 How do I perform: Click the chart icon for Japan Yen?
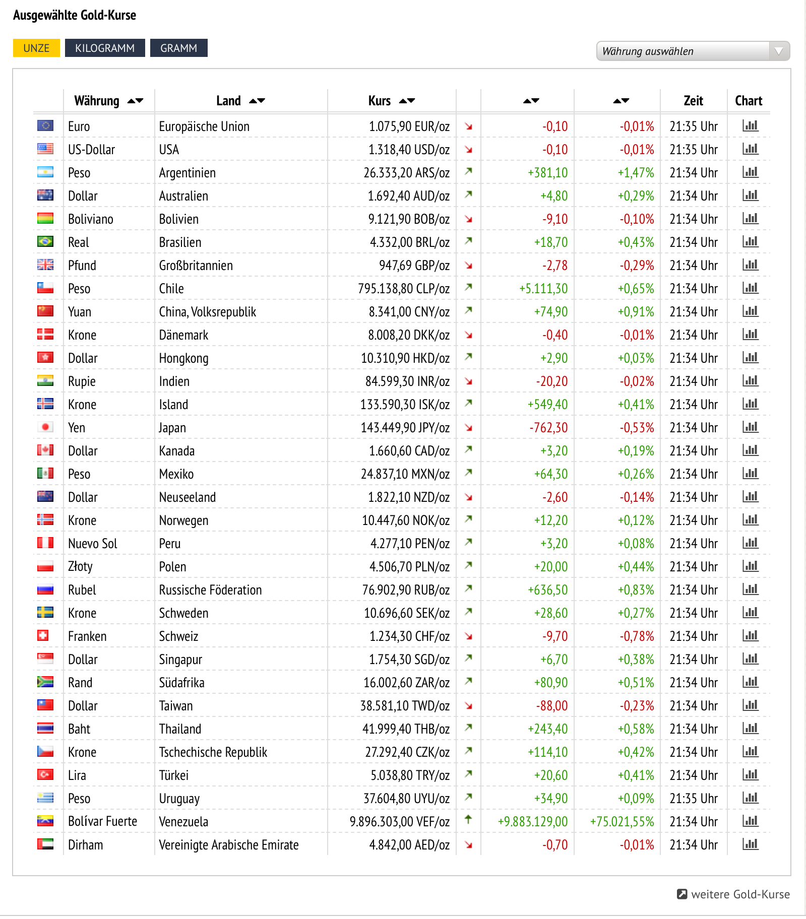click(750, 427)
